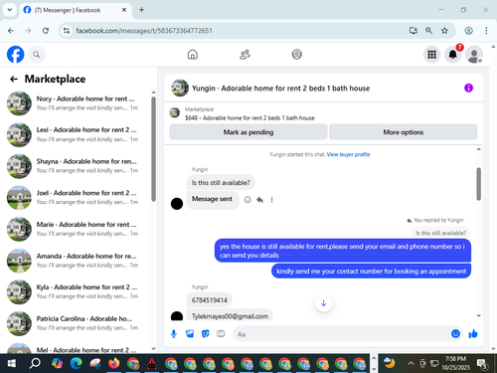Open the Groups icon in top navigation
Viewport: 497px width, 373px height.
[x=296, y=55]
